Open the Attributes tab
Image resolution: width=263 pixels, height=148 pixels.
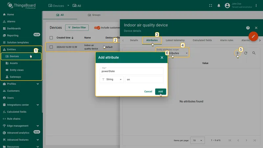[x=152, y=40]
